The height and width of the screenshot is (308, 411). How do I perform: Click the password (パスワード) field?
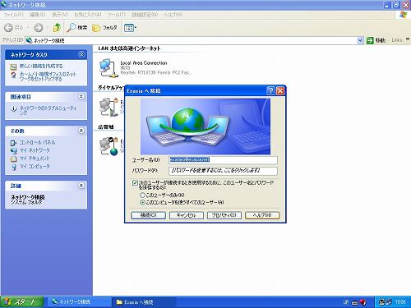(x=223, y=171)
